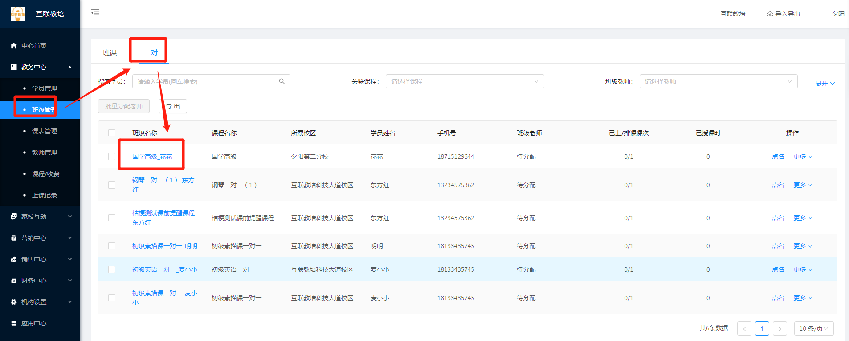The image size is (849, 341).
Task: Expand the 家校互动 menu
Action: pos(70,217)
